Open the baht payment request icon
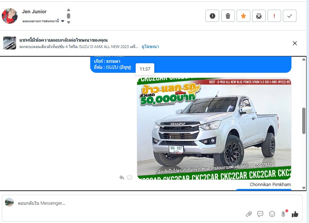Image resolution: width=309 pixels, height=223 pixels. point(283,214)
